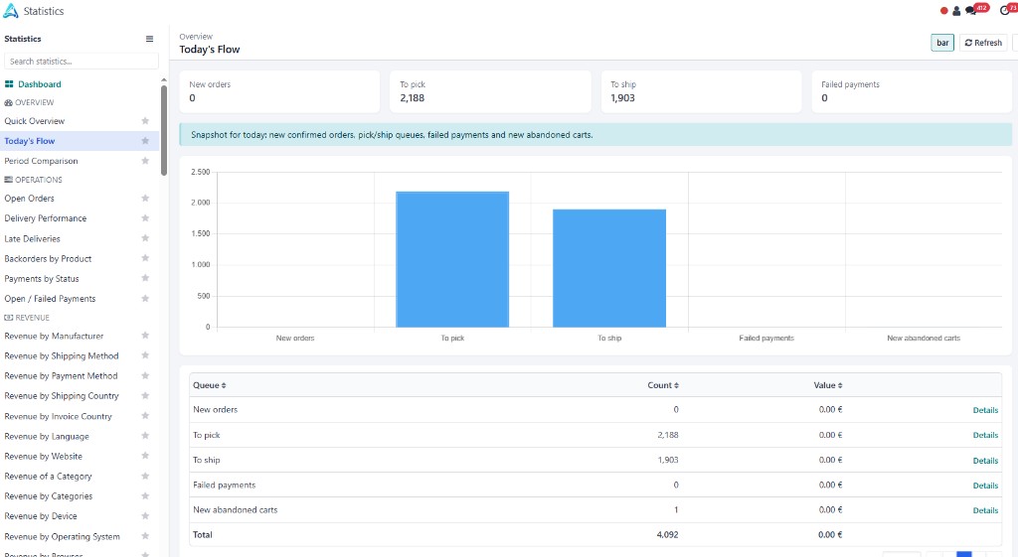Focus the Search statistics input field
The height and width of the screenshot is (557, 1018).
click(82, 61)
